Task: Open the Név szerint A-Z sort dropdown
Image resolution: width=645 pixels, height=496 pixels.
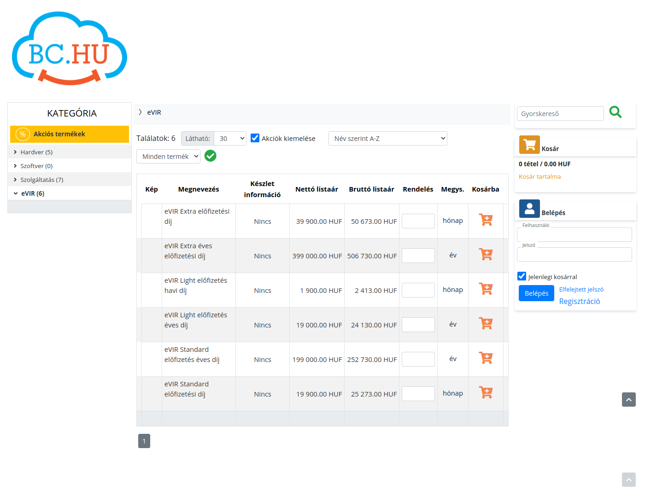Action: 388,139
